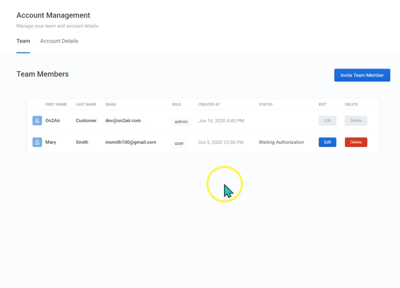Select the Team tab
Image resolution: width=400 pixels, height=288 pixels.
pyautogui.click(x=23, y=41)
